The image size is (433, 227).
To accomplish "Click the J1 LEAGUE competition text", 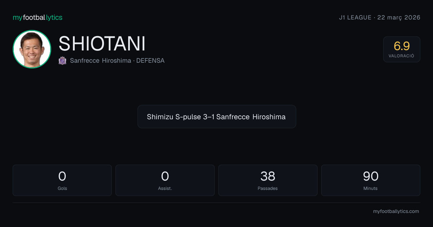I will pyautogui.click(x=355, y=17).
